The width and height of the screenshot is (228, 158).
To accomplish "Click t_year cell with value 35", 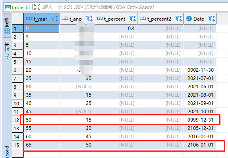I will point(42,95).
